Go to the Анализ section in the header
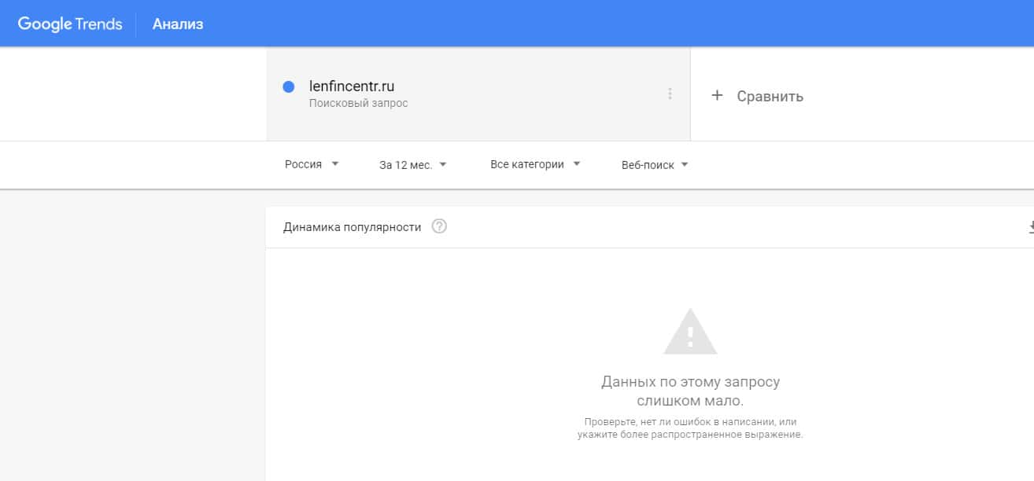This screenshot has width=1034, height=481. (x=178, y=24)
